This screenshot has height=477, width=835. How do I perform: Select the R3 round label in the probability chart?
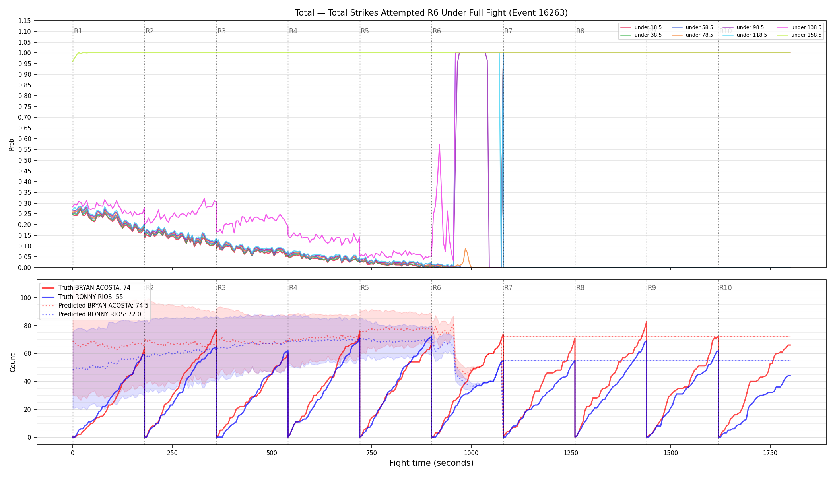click(221, 31)
